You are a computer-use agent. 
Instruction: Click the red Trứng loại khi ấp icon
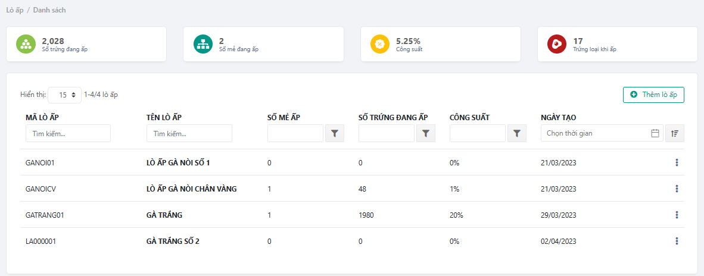click(x=557, y=45)
